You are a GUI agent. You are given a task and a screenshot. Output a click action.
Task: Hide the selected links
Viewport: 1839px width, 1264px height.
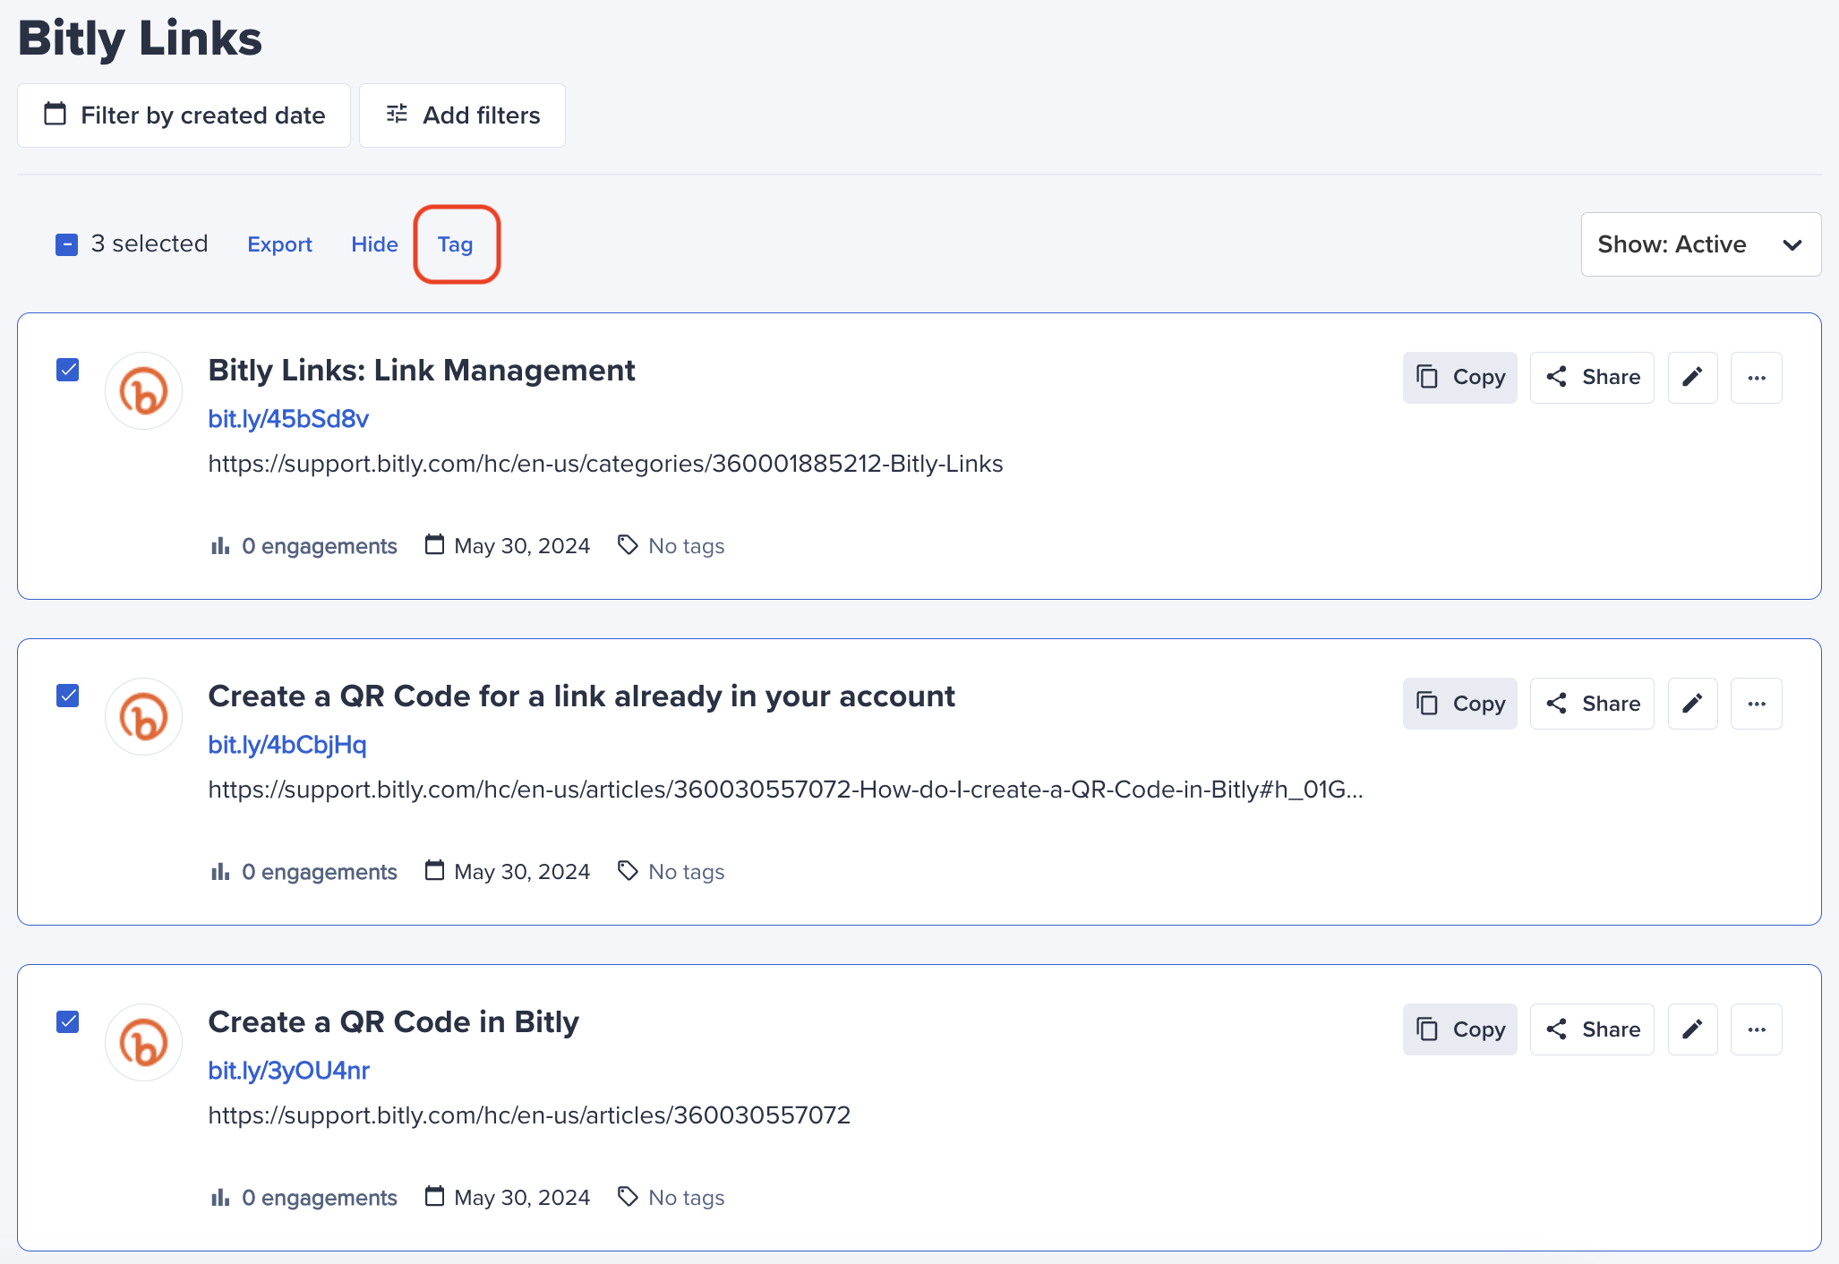(x=374, y=244)
